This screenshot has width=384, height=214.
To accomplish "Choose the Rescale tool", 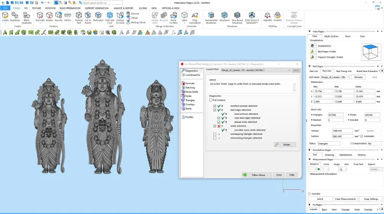I will coord(58,17).
